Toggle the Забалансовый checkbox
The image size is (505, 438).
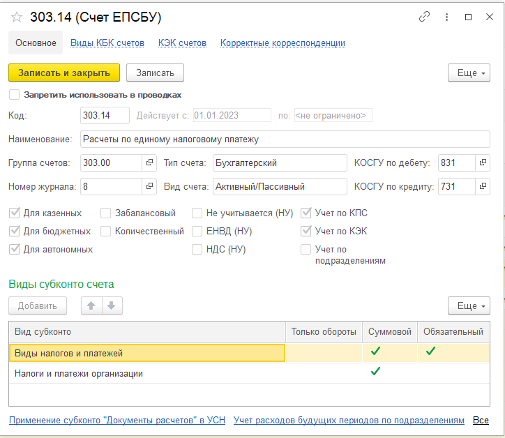pos(105,213)
